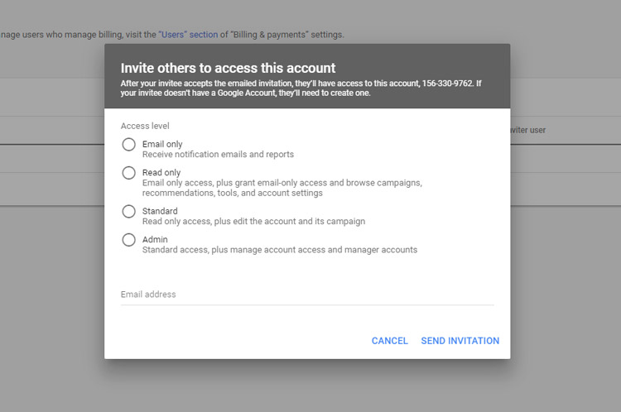621x412 pixels.
Task: Click the "Receive notification emails and reports" description
Action: [218, 155]
